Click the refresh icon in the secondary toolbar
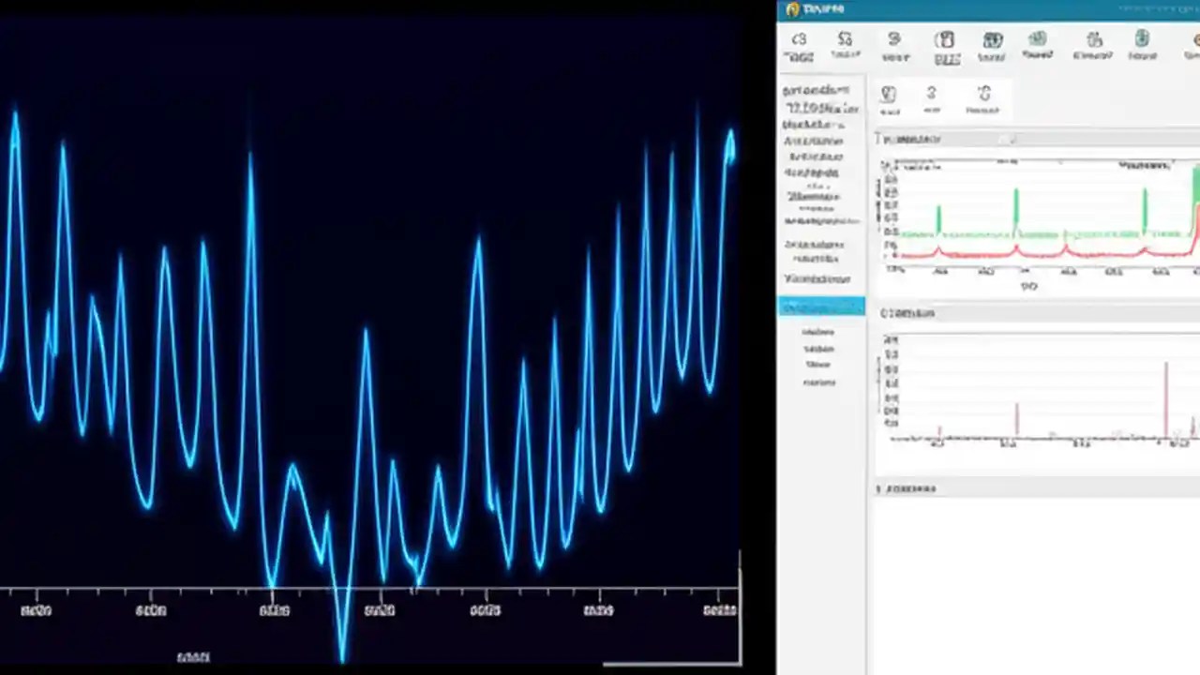Screen dimensions: 1200x675 point(983,97)
